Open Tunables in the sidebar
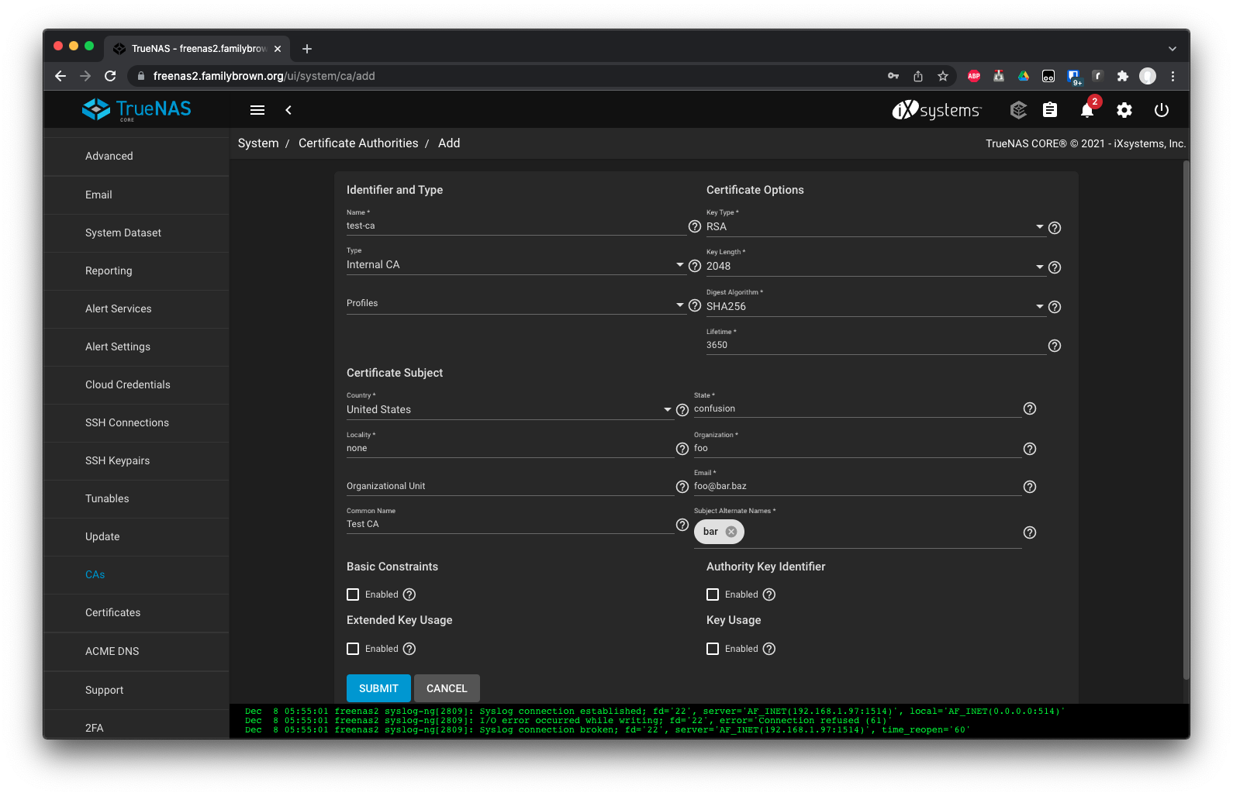This screenshot has height=796, width=1233. 136,499
